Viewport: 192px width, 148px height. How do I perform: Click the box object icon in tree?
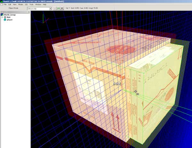click(5, 17)
